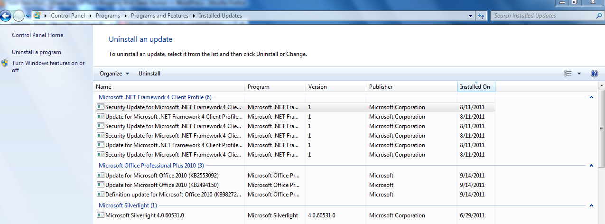Click Uninstall in the toolbar
The image size is (605, 224).
tap(149, 74)
